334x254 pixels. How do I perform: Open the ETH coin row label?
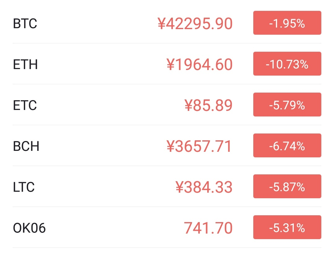point(25,64)
